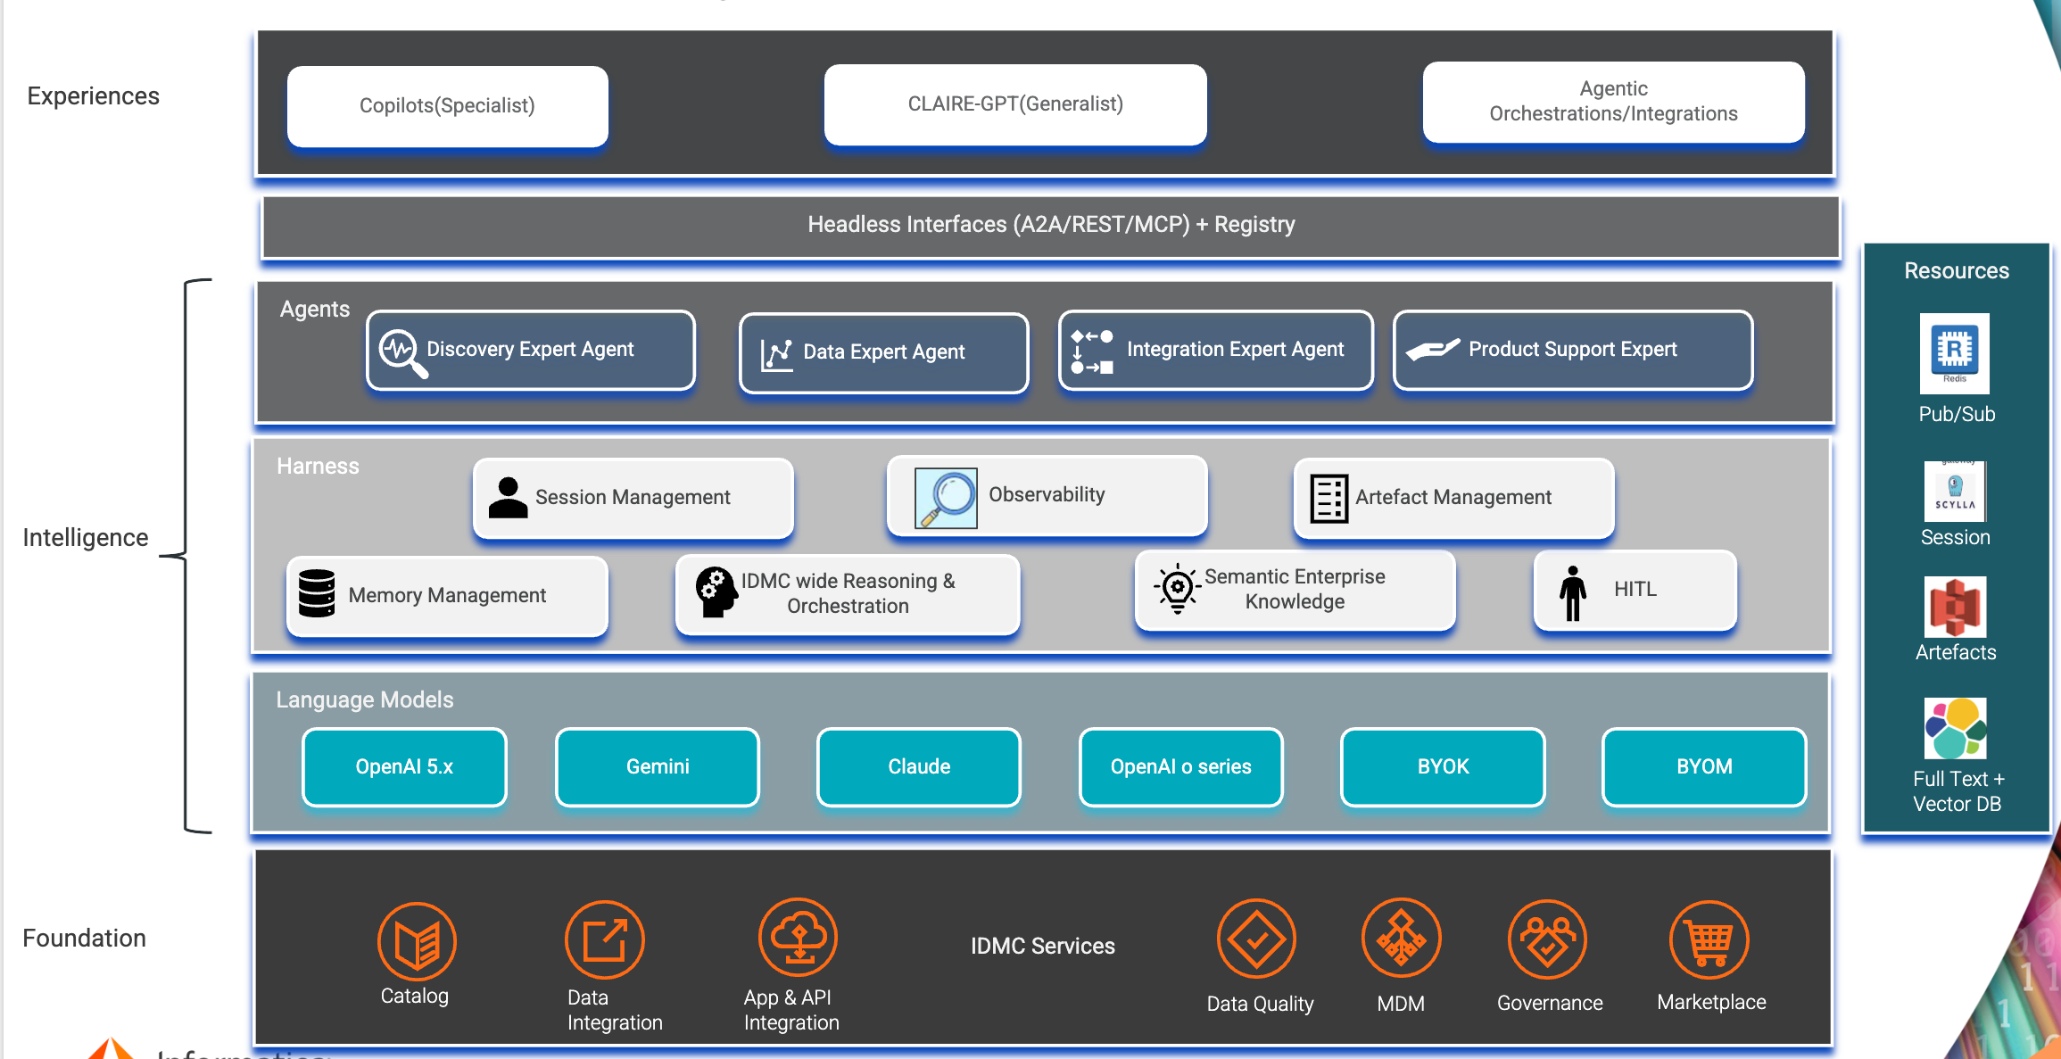Click the IDMC wide Reasoning & Orchestration text
2061x1059 pixels.
click(x=848, y=593)
